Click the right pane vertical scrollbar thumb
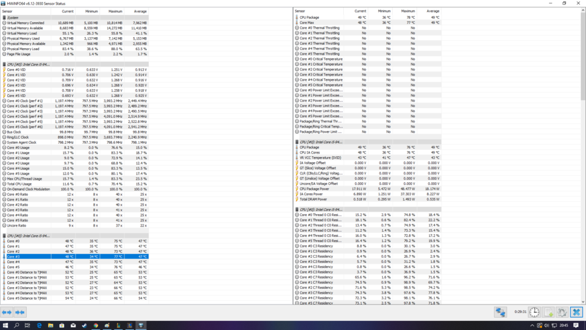 [583, 56]
